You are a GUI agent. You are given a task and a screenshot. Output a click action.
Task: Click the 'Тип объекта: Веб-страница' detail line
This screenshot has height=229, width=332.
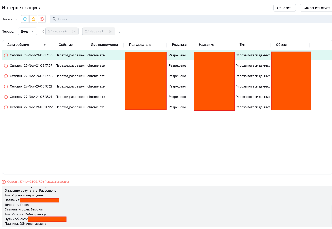point(25,214)
